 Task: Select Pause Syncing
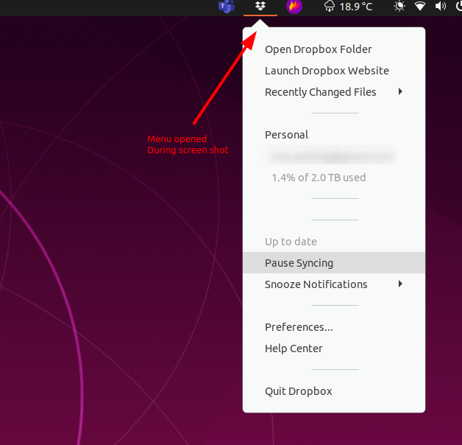click(x=334, y=263)
